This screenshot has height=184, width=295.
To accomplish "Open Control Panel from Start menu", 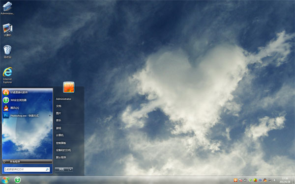I will click(61, 143).
